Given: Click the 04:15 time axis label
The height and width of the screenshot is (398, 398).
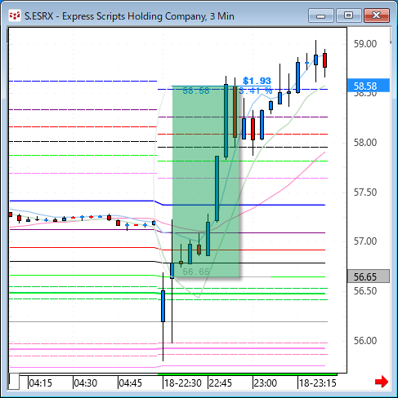Looking at the screenshot, I should (40, 383).
